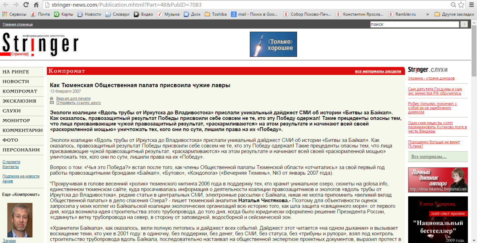Open the НОВОСТИ section
This screenshot has height=243, width=477.
point(16,81)
